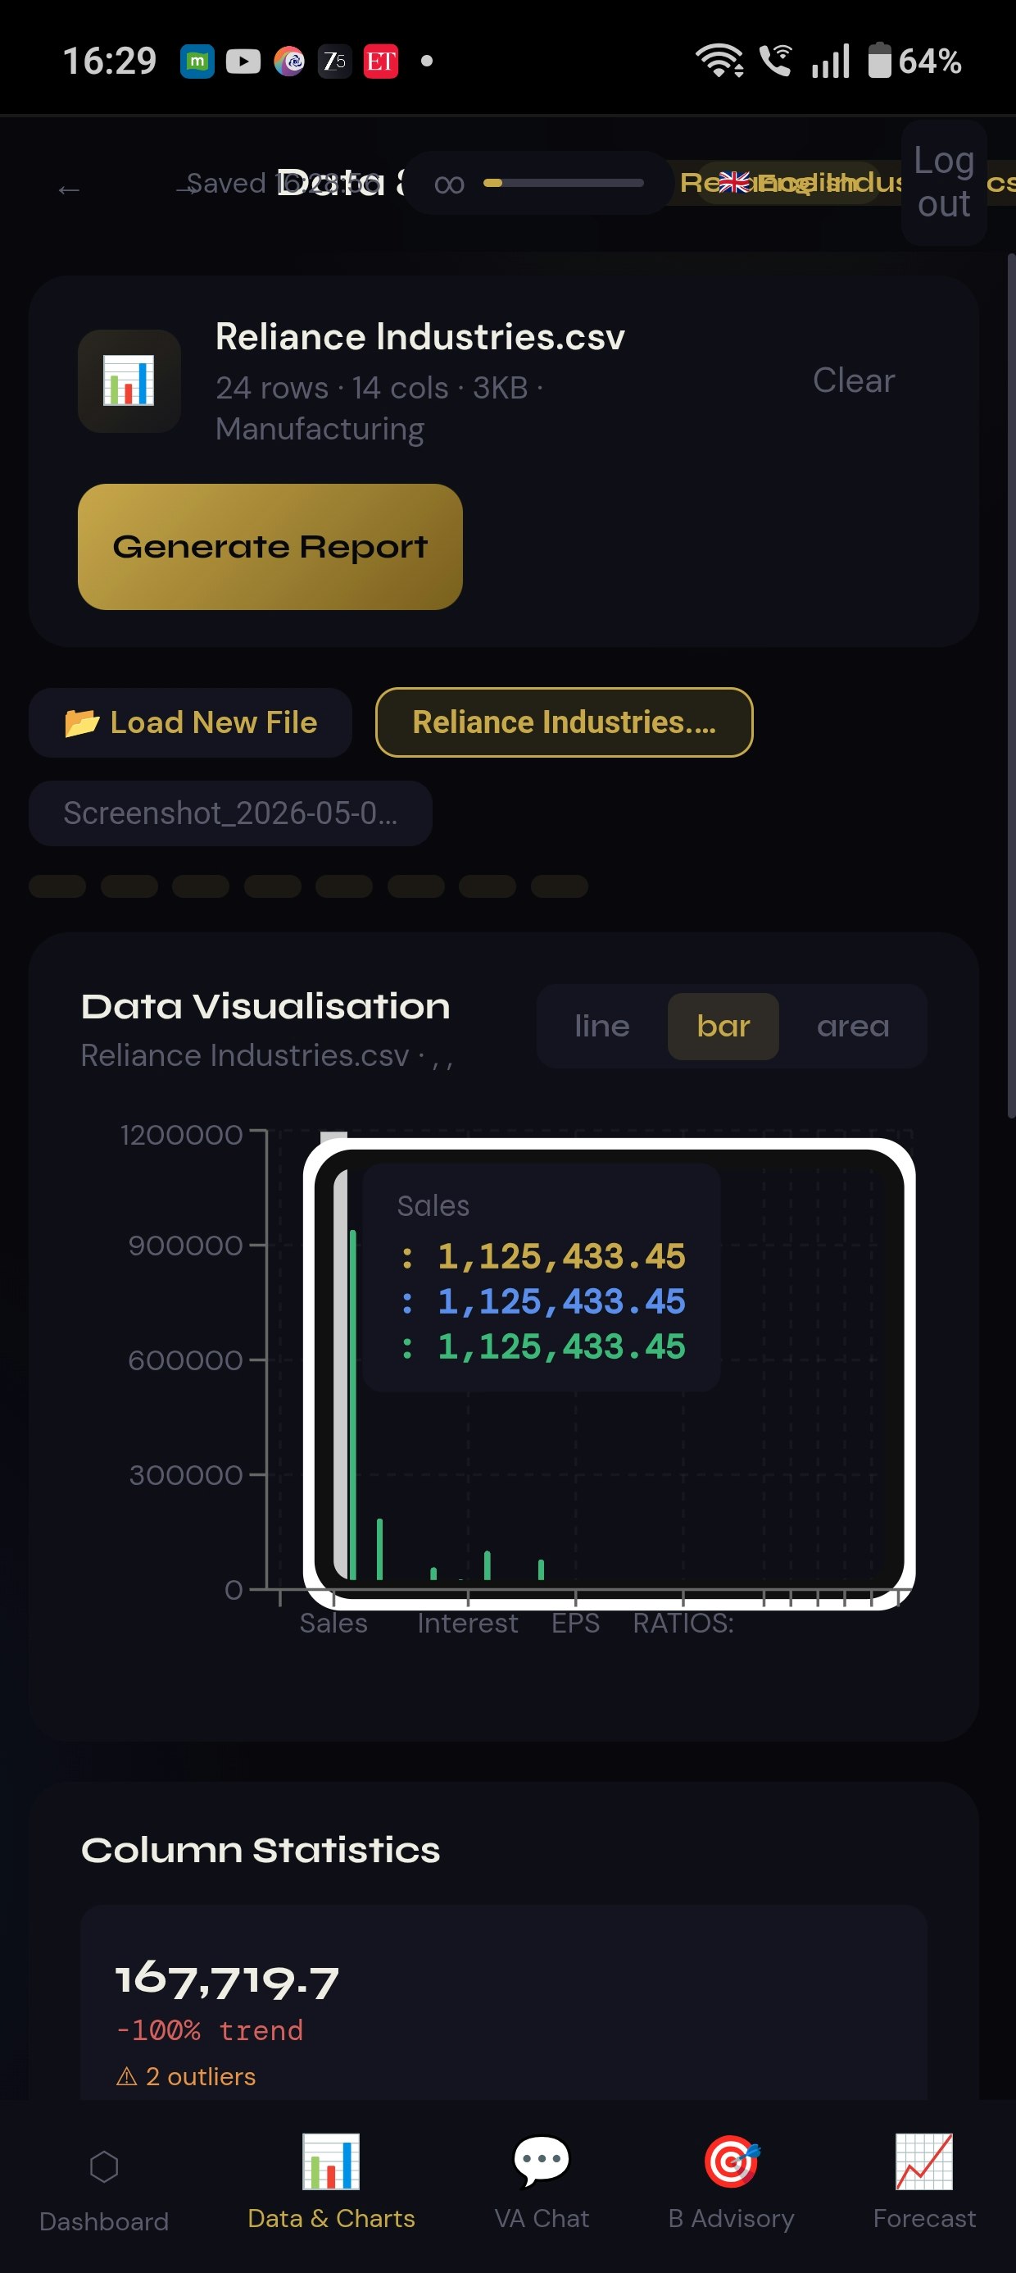Viewport: 1016px width, 2273px height.
Task: Tap the Log out button
Action: click(x=944, y=183)
